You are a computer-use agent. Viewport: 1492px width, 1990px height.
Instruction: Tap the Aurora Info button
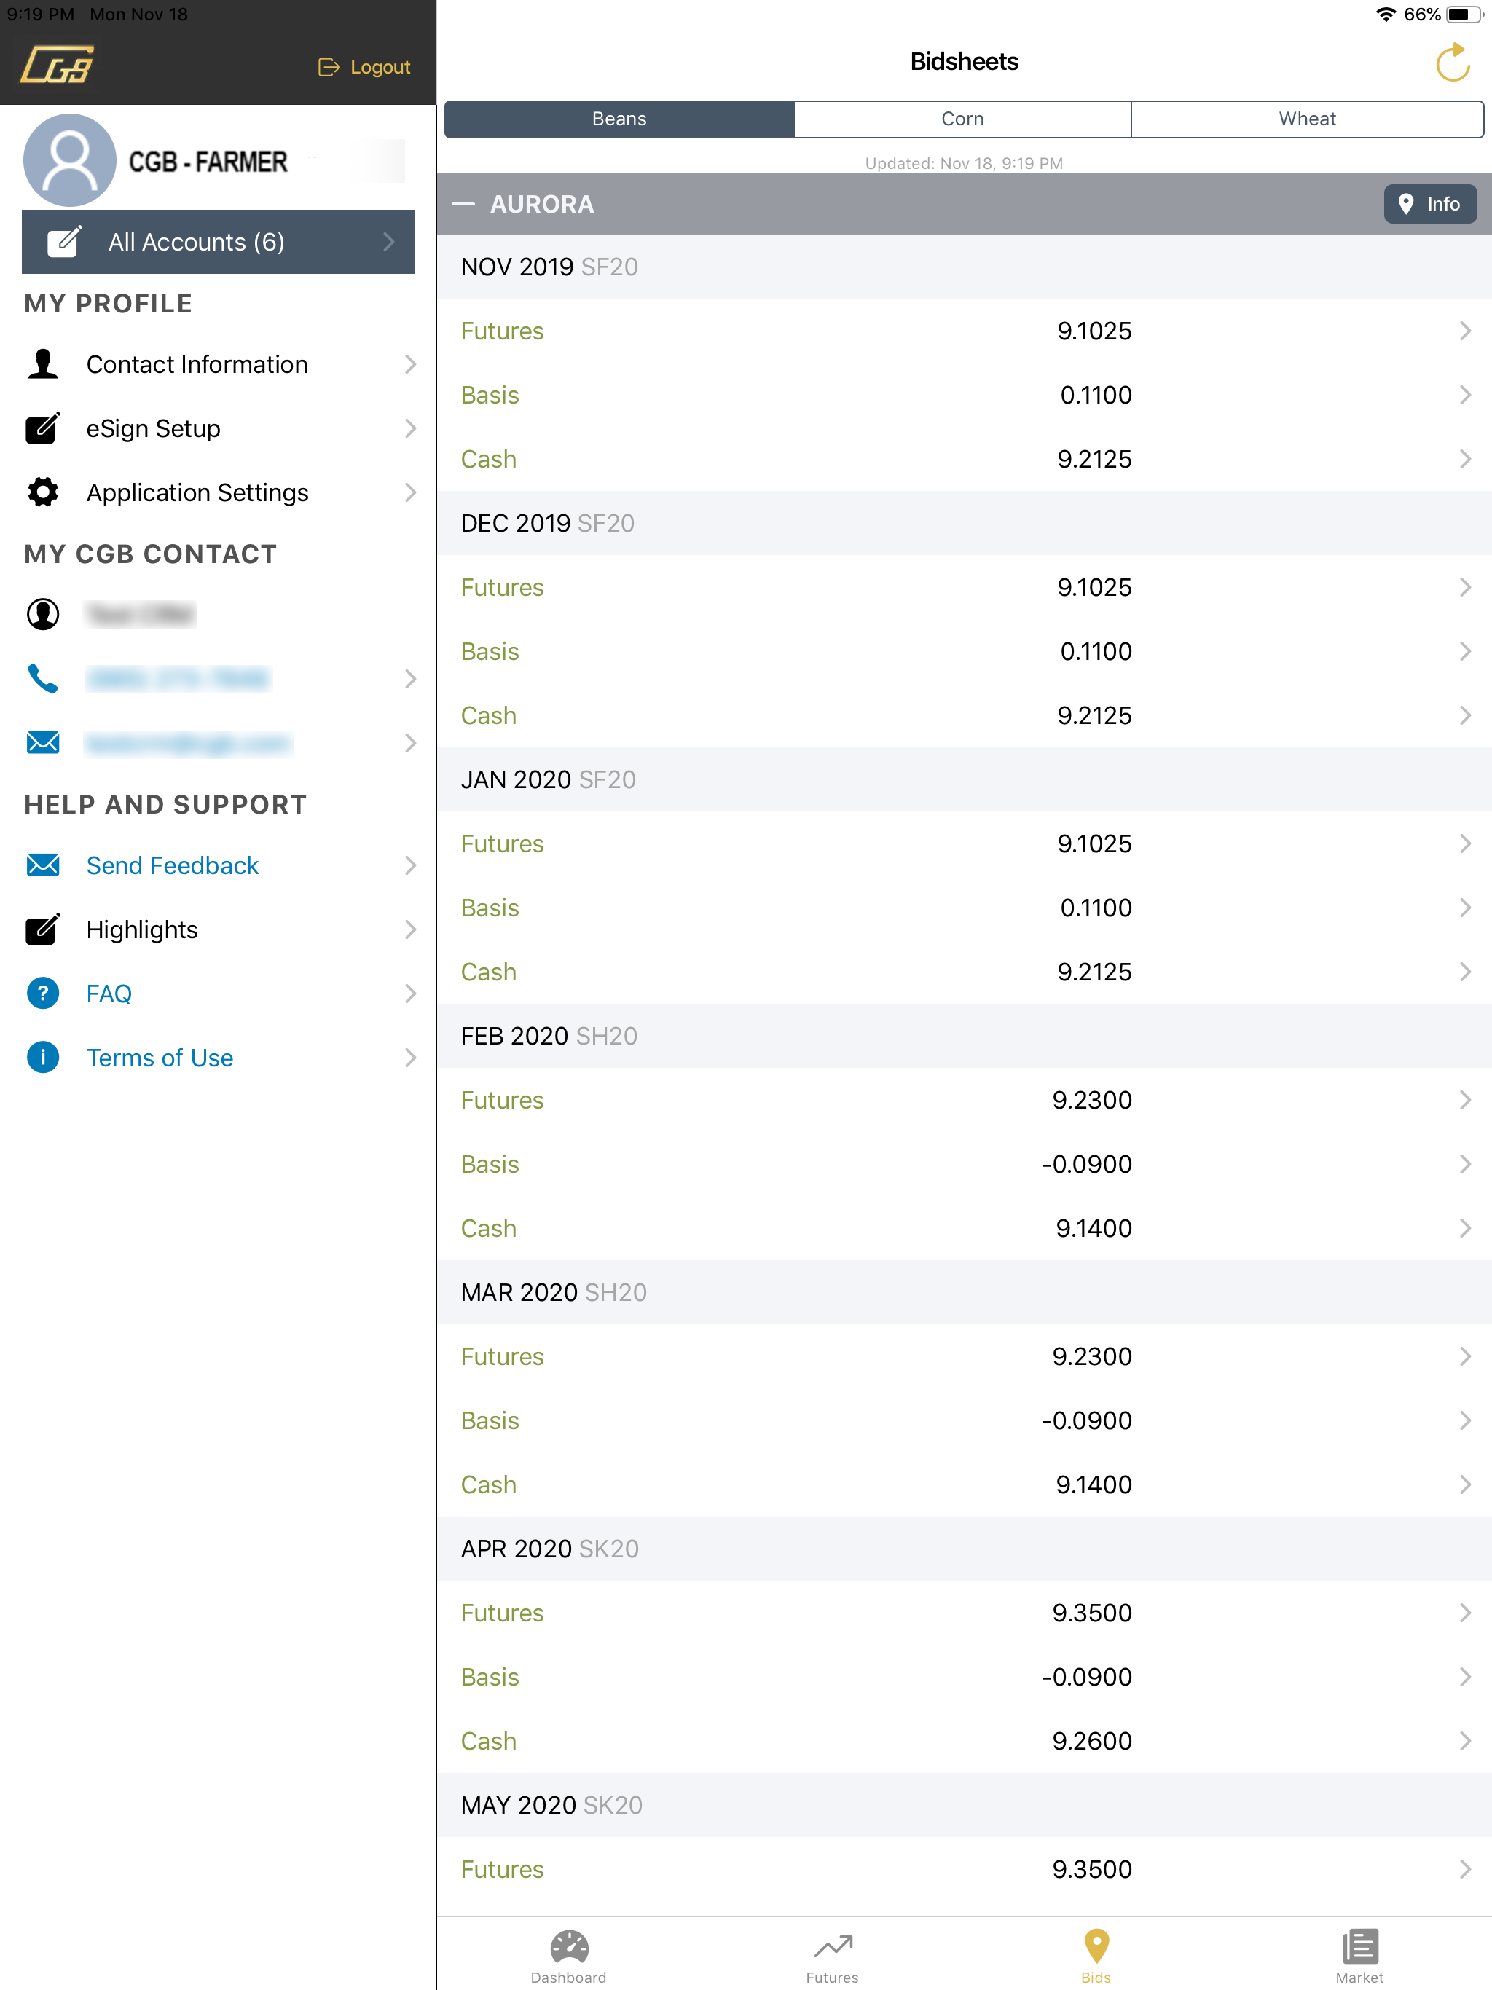(x=1430, y=204)
